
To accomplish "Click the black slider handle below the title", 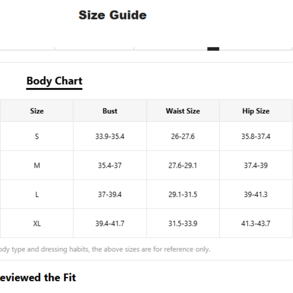I will tap(213, 49).
